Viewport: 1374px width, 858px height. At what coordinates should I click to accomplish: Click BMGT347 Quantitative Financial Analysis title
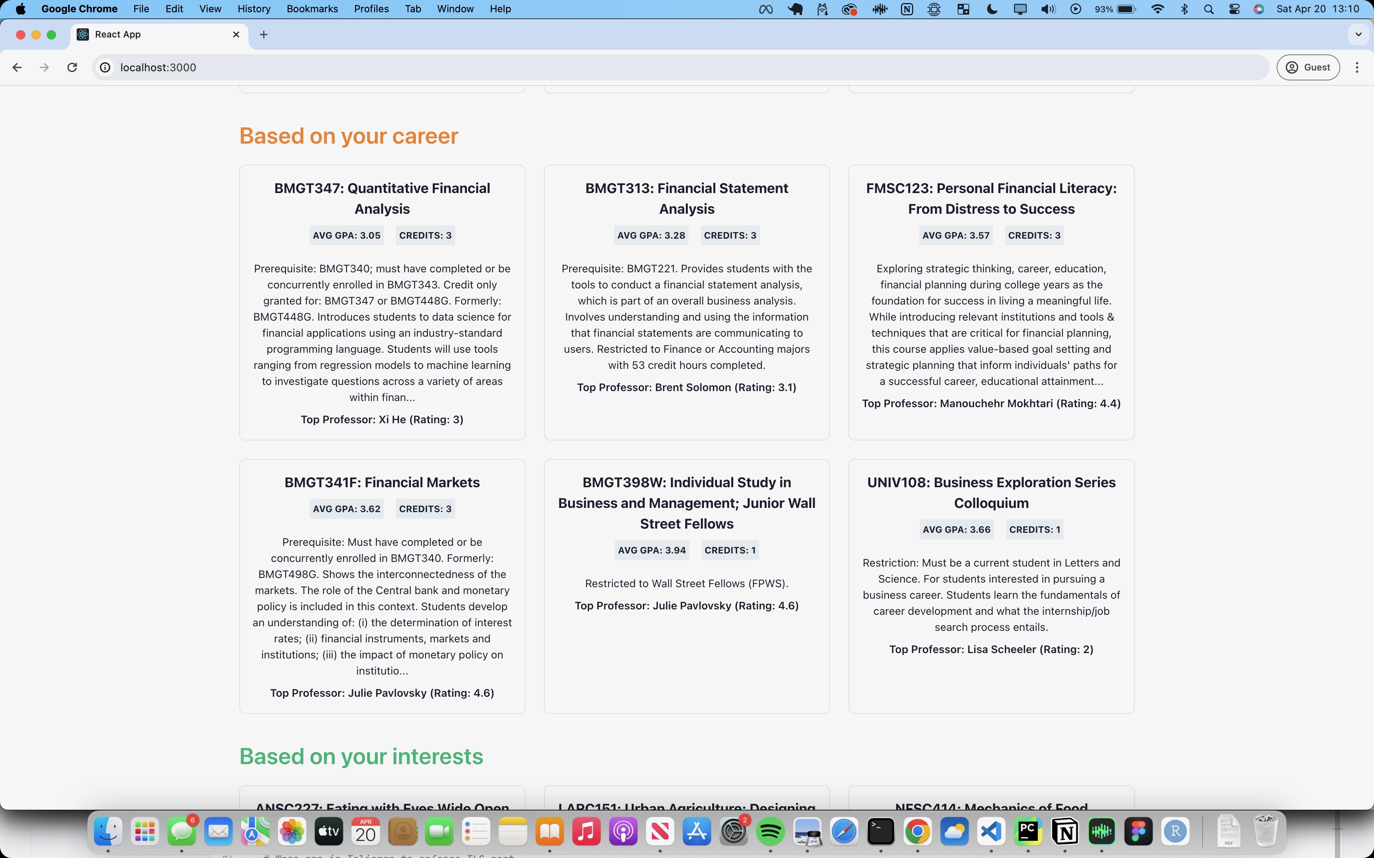tap(382, 199)
